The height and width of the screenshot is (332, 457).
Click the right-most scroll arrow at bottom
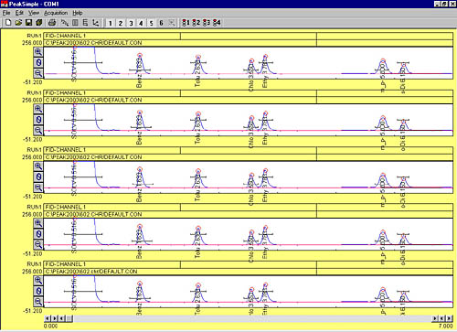450,318
